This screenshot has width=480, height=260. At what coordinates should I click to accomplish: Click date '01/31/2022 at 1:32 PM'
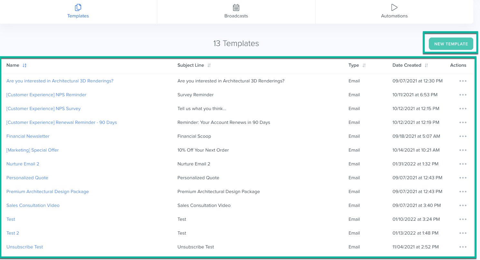click(x=415, y=164)
